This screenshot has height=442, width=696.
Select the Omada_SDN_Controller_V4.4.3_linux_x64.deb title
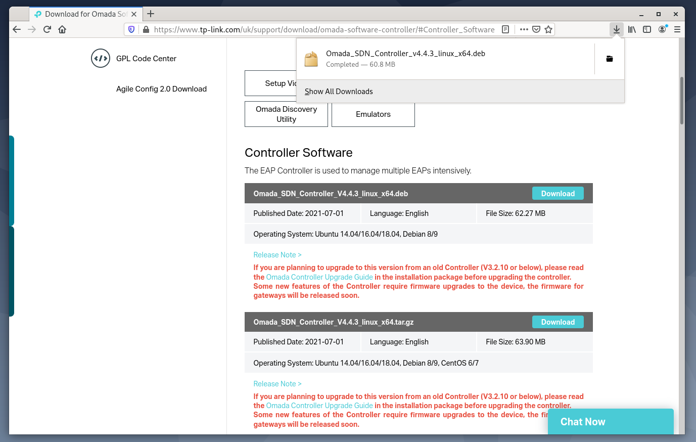tap(331, 194)
